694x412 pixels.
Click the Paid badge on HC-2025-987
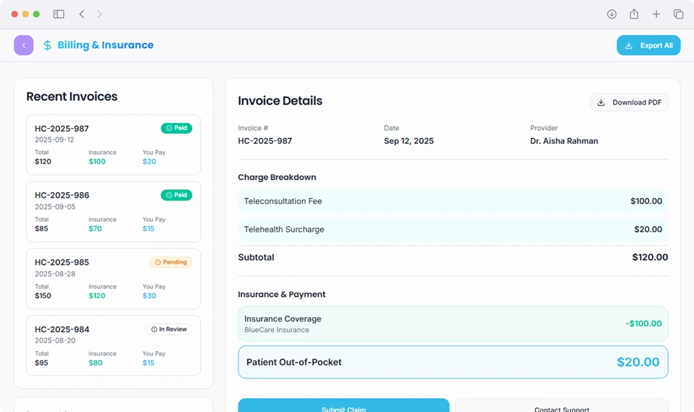(176, 128)
